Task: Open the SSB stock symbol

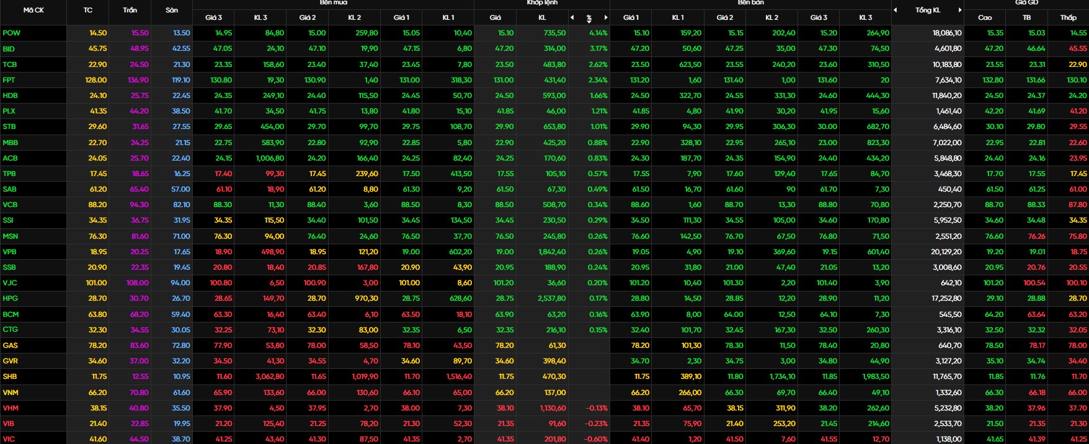Action: coord(9,267)
